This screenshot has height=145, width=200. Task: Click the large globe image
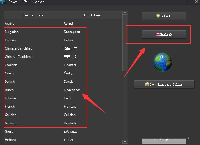(162, 62)
